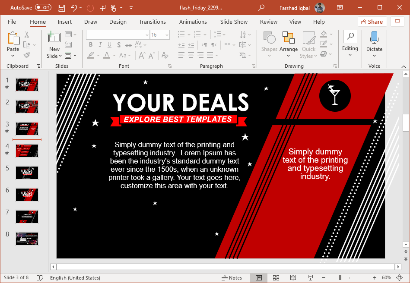Click the Share button
Screen dimensions: 410x283
pos(372,22)
